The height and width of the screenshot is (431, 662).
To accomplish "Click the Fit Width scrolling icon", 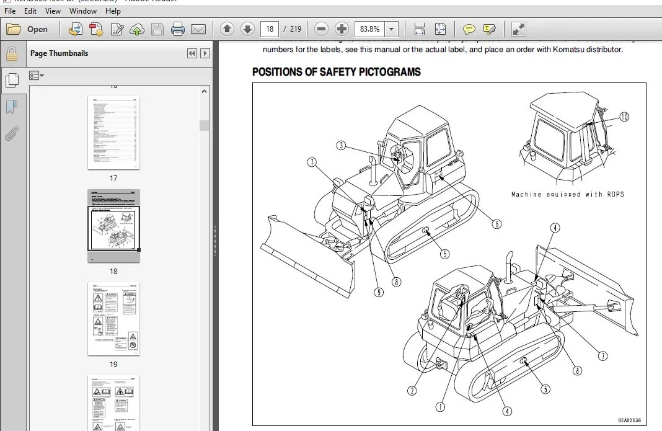I will click(420, 29).
